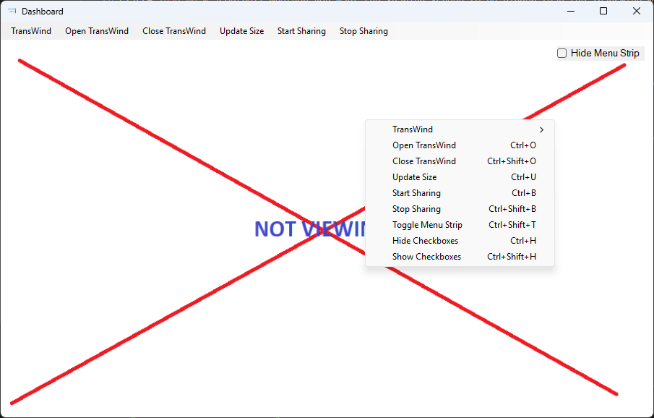This screenshot has height=418, width=654.
Task: Click Start Sharing in the top menu strip
Action: pos(301,31)
